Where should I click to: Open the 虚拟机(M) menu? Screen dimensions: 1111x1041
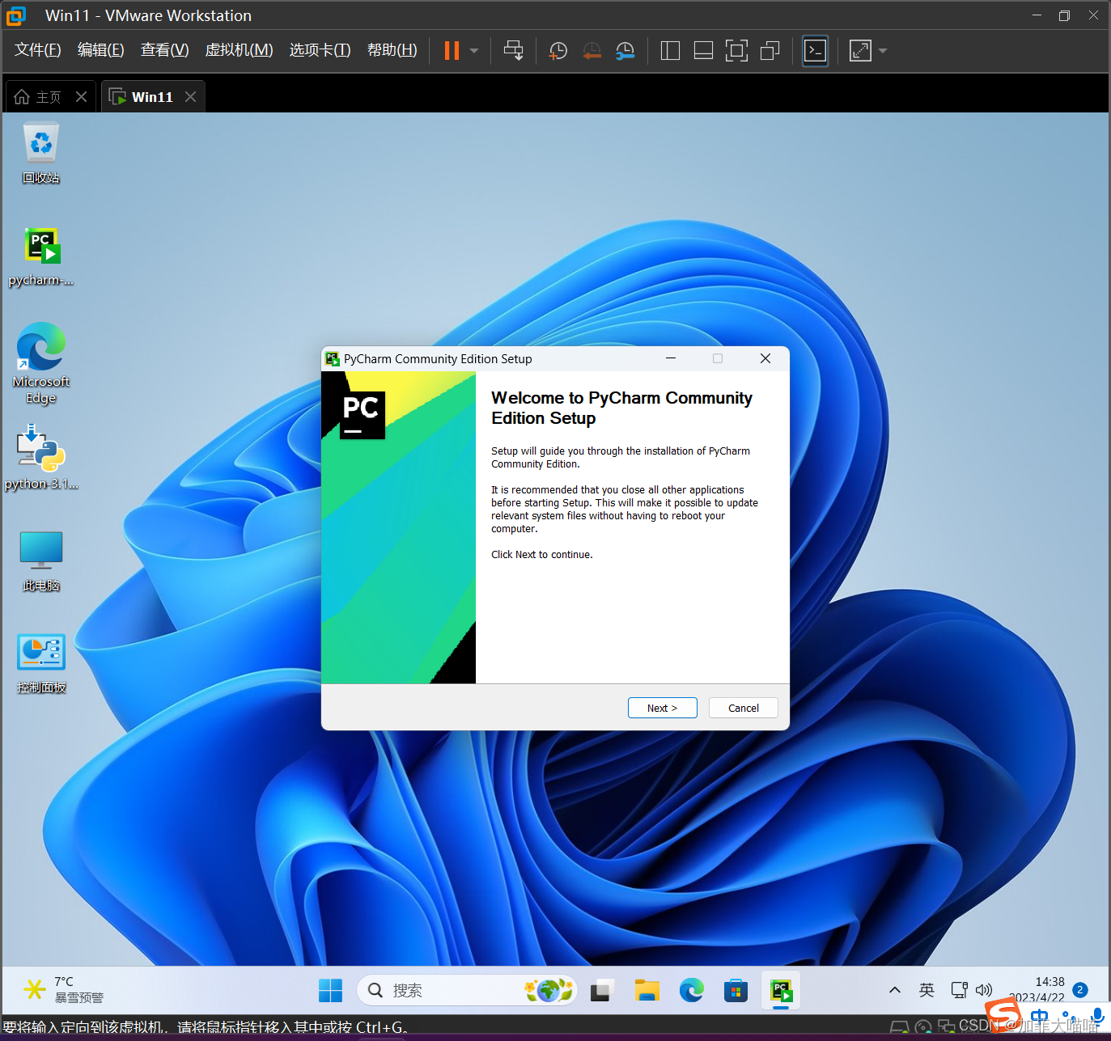pos(240,50)
